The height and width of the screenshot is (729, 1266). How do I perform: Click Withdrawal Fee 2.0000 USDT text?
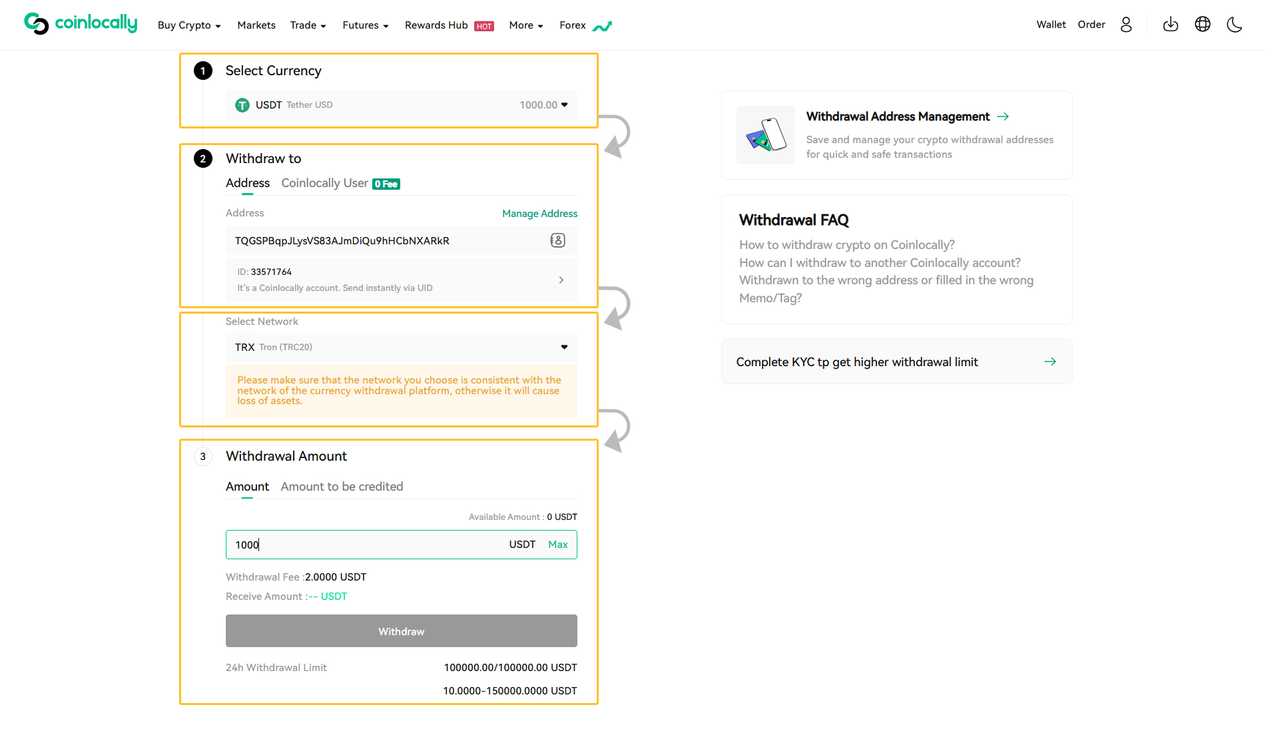click(x=296, y=577)
